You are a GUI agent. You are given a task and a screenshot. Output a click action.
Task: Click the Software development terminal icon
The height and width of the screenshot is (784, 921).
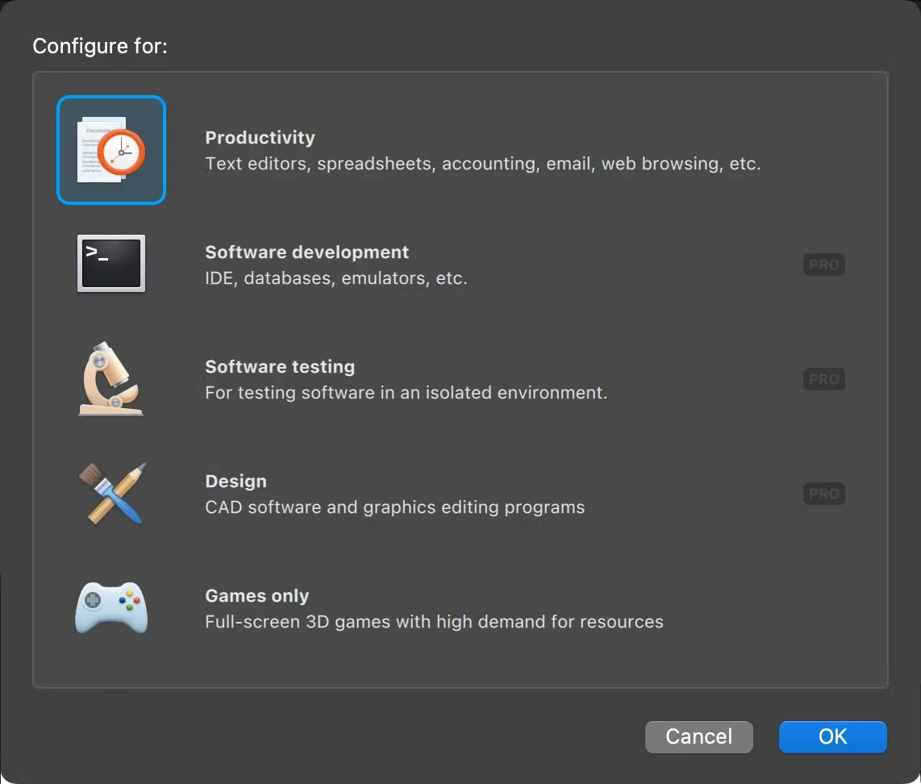tap(111, 264)
